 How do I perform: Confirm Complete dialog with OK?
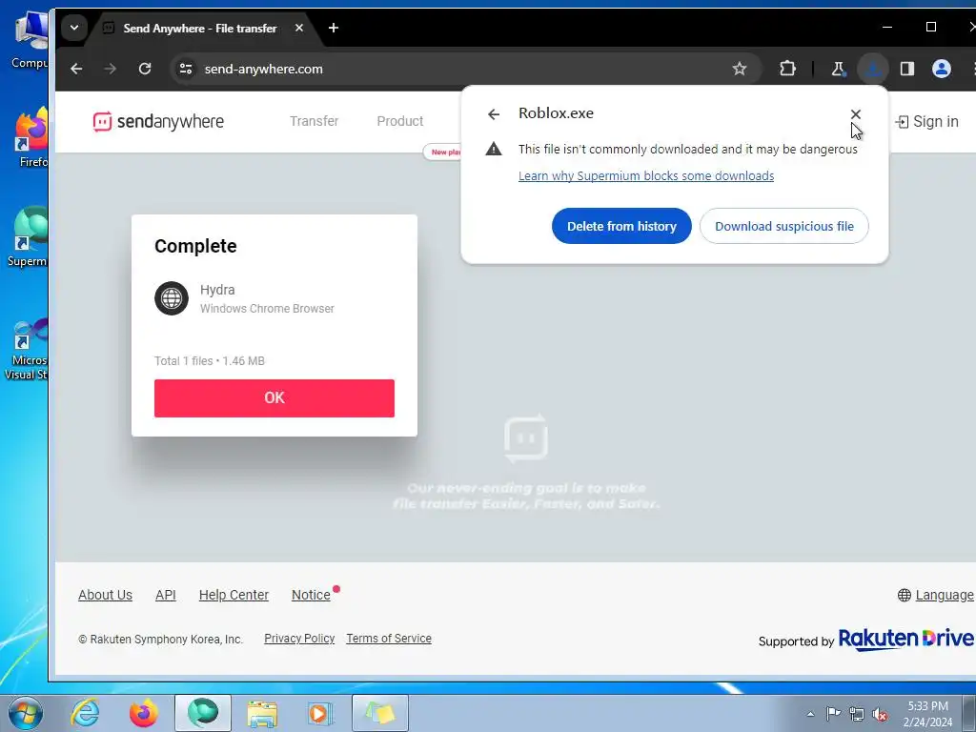click(x=274, y=397)
